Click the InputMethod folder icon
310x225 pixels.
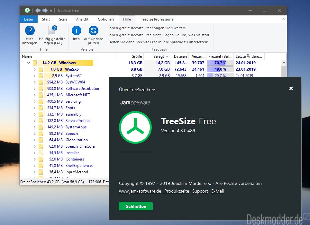41,172
